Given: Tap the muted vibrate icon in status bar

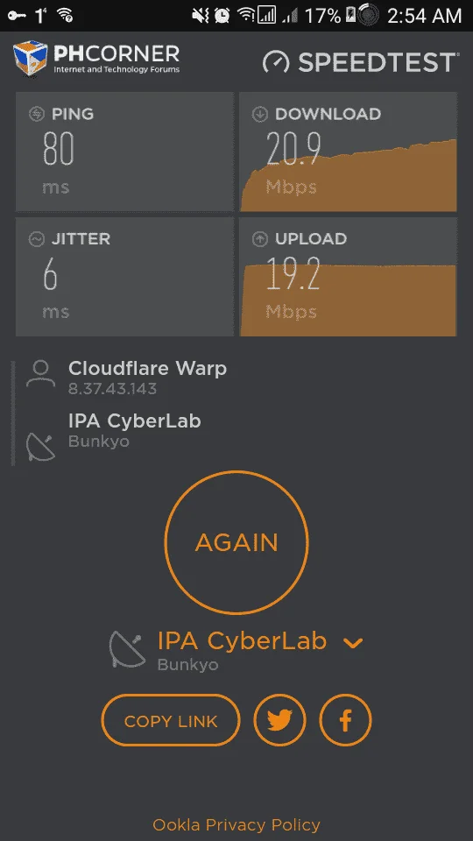Looking at the screenshot, I should [x=201, y=16].
